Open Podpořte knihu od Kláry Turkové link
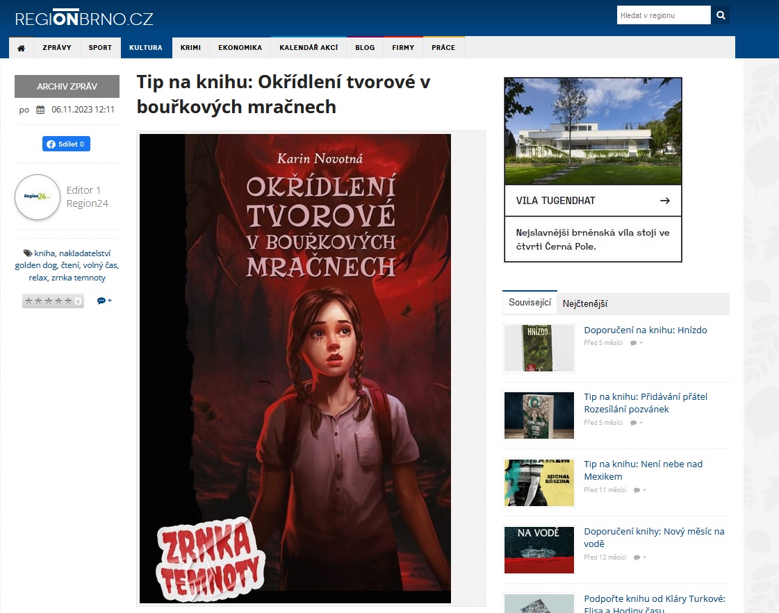Viewport: 779px width, 613px height. (x=655, y=605)
